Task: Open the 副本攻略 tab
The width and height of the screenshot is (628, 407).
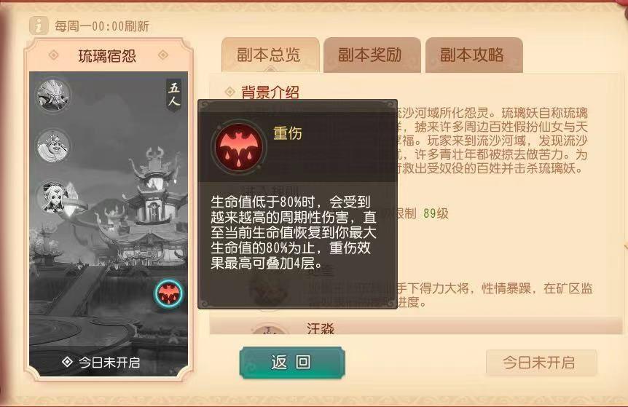Action: click(474, 55)
